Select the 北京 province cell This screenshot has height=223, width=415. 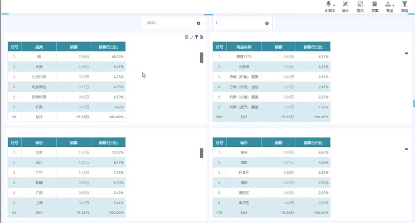pyautogui.click(x=39, y=152)
